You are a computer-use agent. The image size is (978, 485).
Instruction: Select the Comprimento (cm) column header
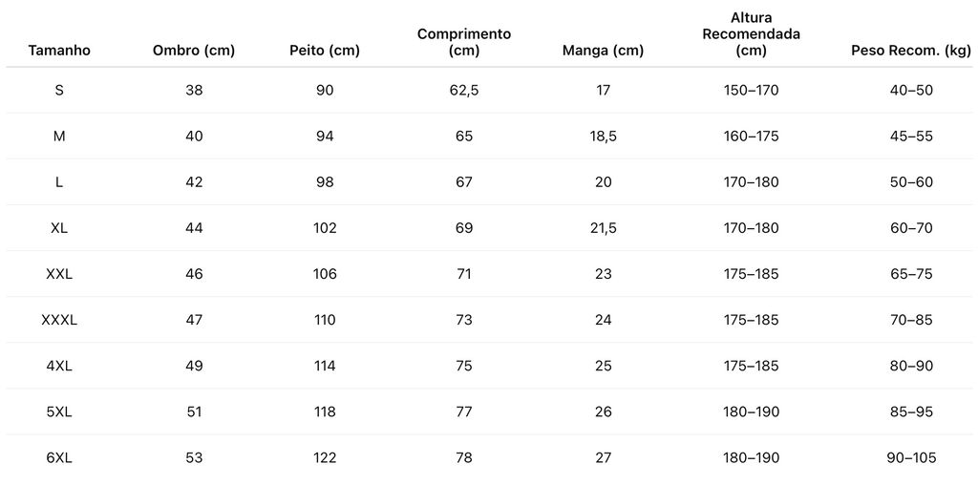pyautogui.click(x=464, y=42)
